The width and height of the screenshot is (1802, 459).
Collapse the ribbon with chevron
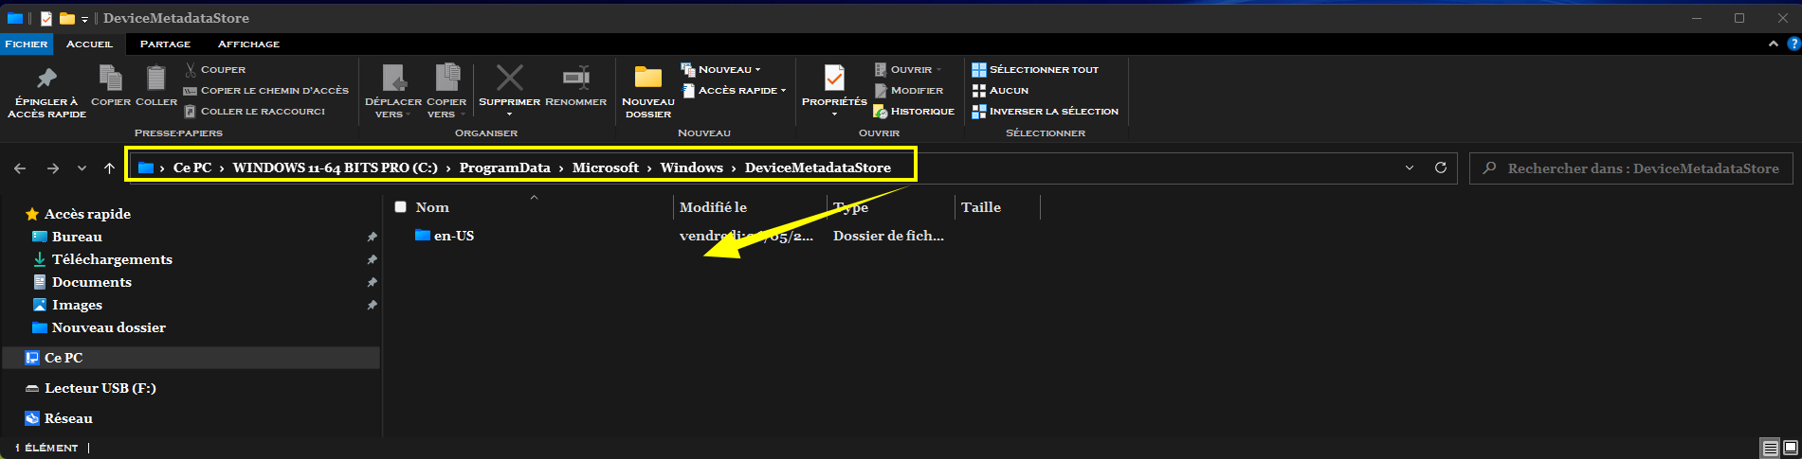(1774, 44)
